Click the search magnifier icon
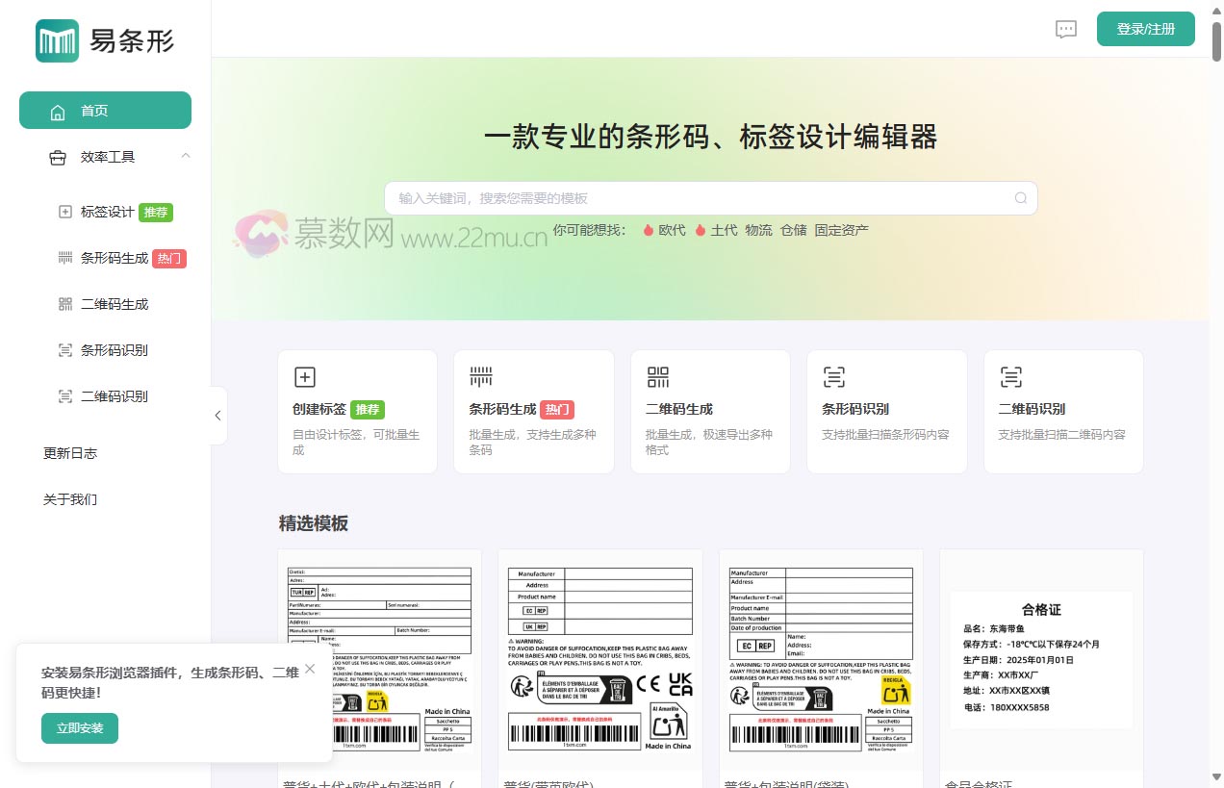Image resolution: width=1224 pixels, height=788 pixels. (x=1021, y=198)
